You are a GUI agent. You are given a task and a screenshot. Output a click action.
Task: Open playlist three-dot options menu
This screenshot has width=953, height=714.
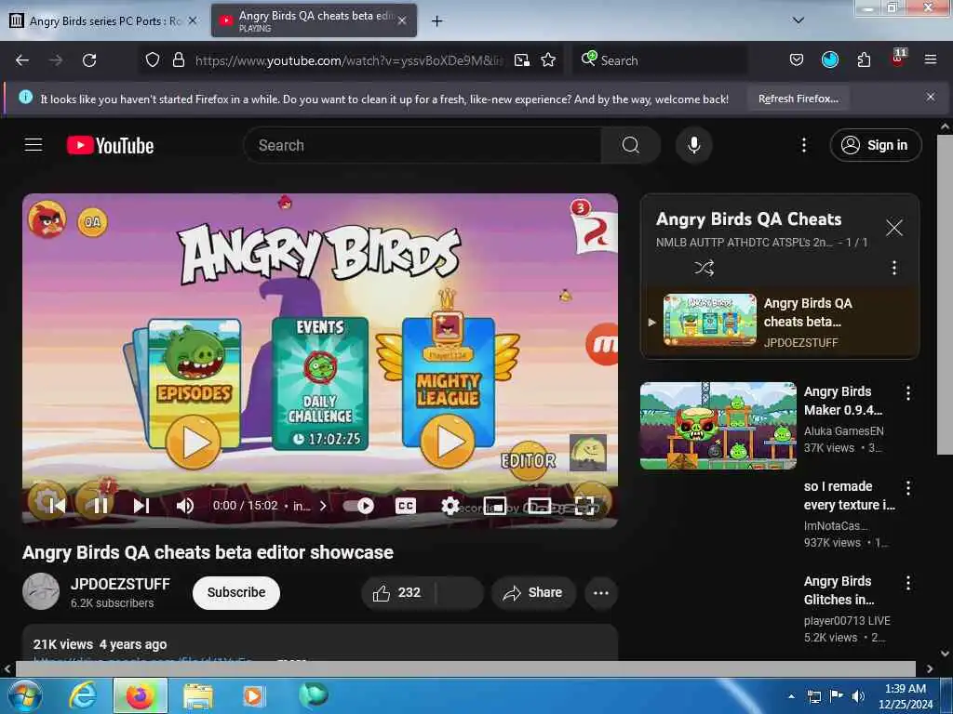[893, 268]
